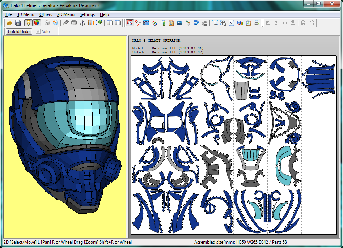Viewport: 343px width, 248px height.
Task: Expand the Settings menu
Action: click(x=87, y=14)
